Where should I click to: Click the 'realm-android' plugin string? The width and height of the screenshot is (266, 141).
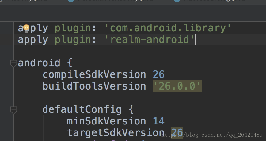(x=150, y=40)
